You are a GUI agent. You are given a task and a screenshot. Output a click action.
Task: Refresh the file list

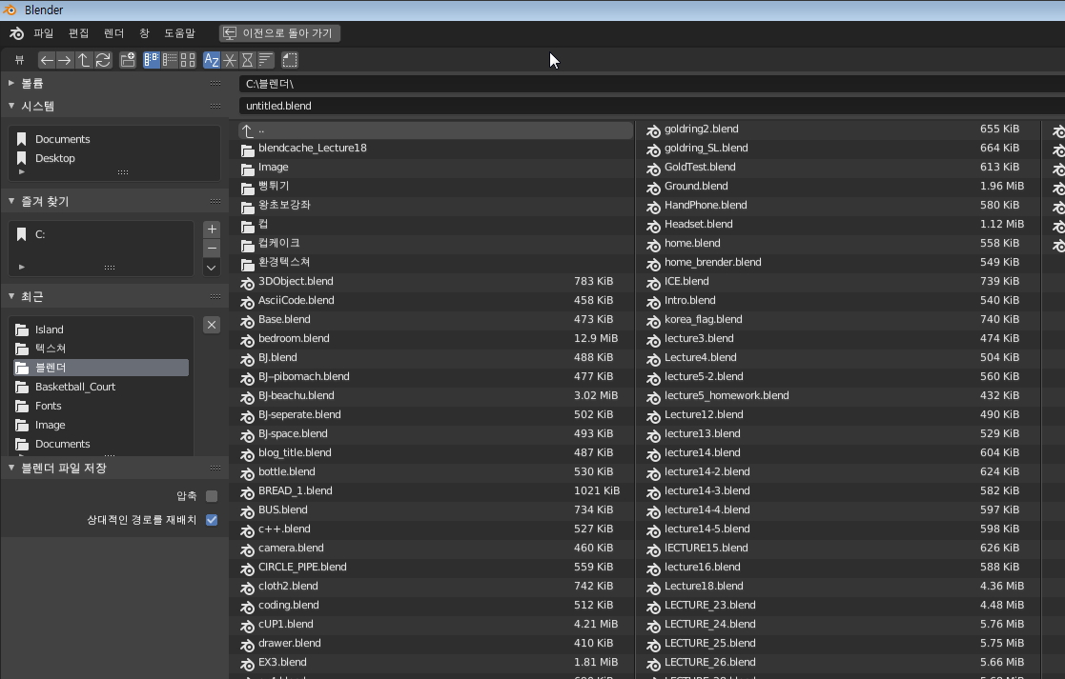[x=103, y=60]
